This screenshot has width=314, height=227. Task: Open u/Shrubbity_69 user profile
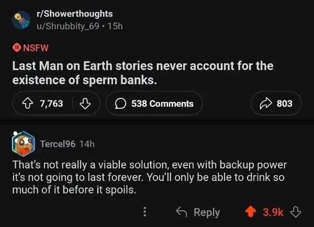click(73, 26)
